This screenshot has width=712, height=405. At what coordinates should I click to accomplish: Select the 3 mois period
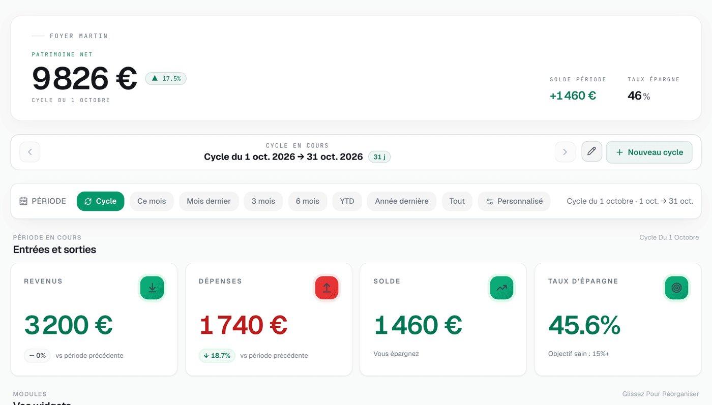[263, 201]
